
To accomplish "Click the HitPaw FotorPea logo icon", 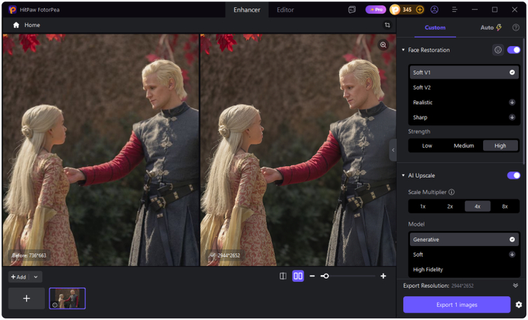I will click(x=13, y=10).
